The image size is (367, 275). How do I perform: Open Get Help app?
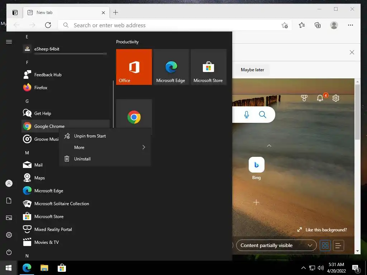(x=66, y=114)
